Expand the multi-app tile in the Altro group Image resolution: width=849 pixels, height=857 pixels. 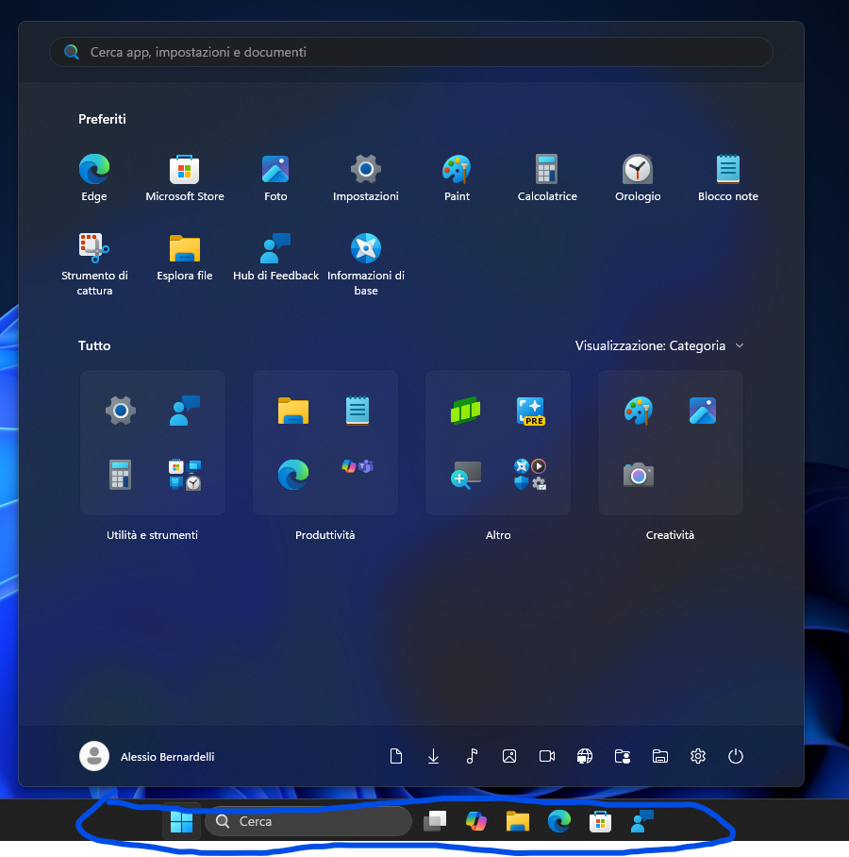click(530, 475)
